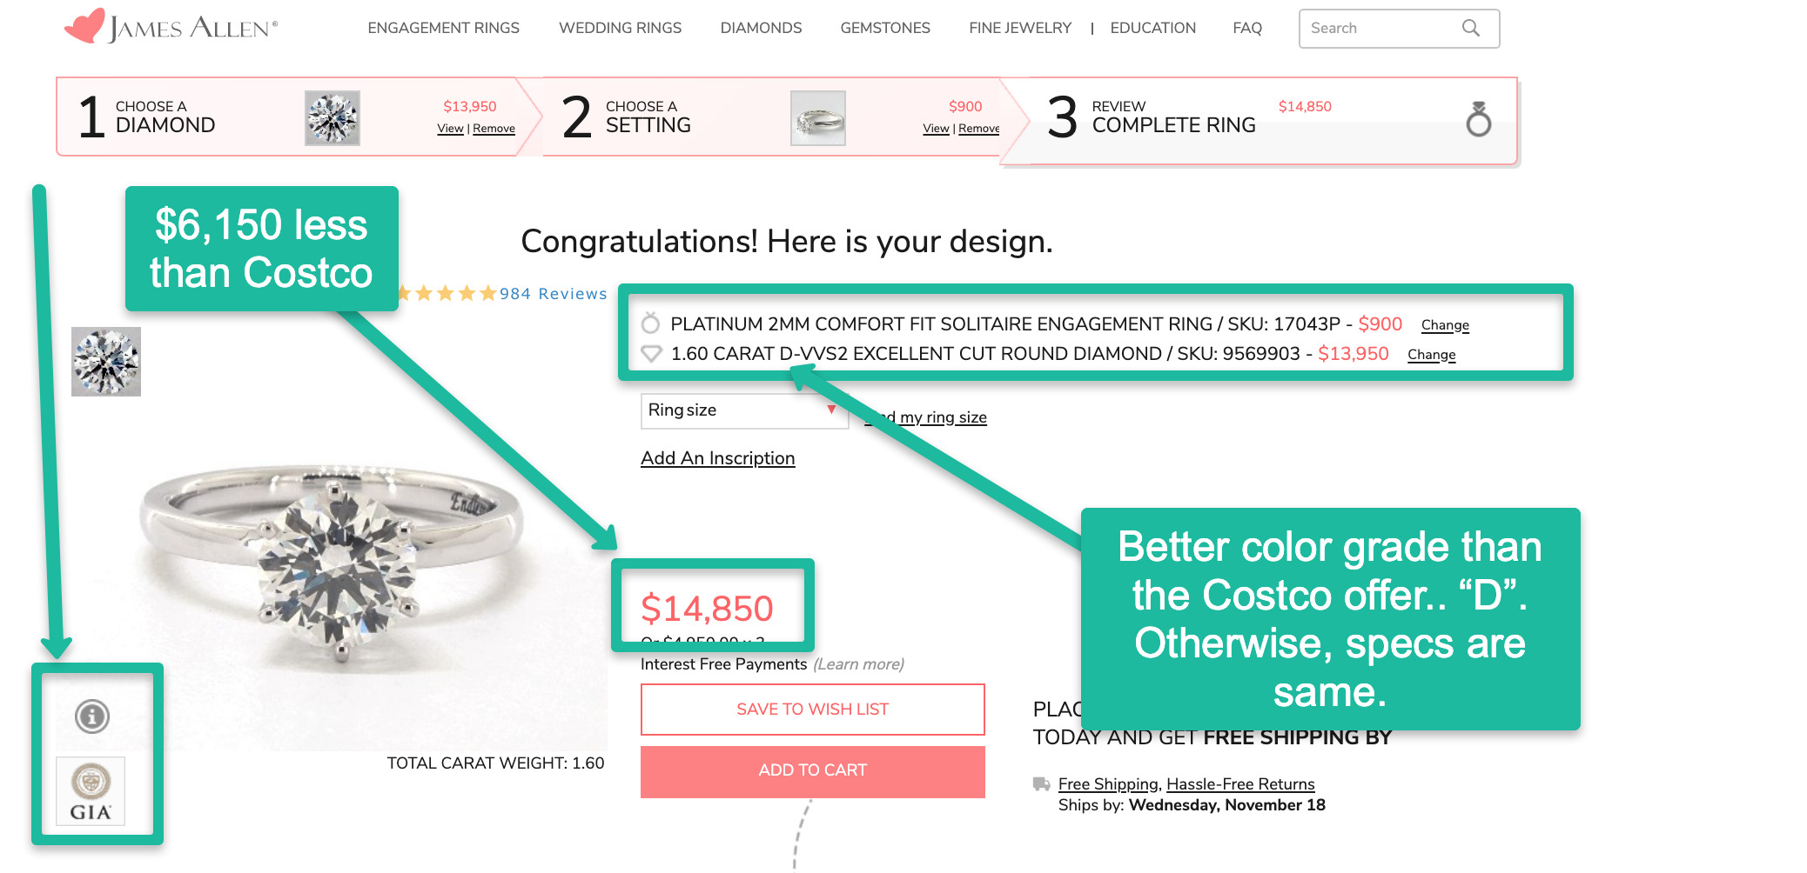The width and height of the screenshot is (1807, 873).
Task: Click the Add An Inscription link
Action: click(x=717, y=458)
